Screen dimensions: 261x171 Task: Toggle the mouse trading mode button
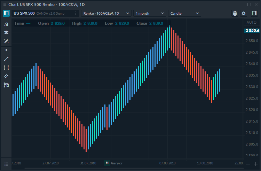[235, 13]
